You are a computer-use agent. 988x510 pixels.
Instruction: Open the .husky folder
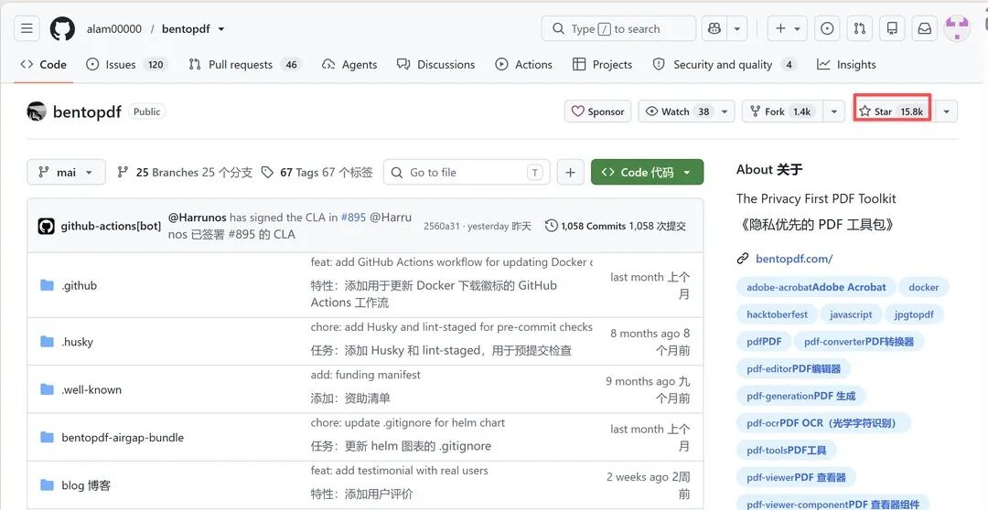coord(77,342)
